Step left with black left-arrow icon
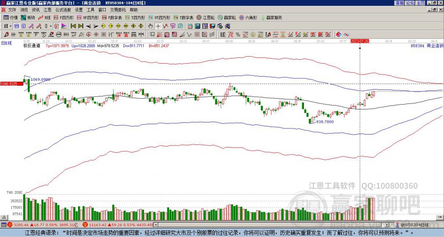Screen dimensions: 444x237 tap(88, 26)
